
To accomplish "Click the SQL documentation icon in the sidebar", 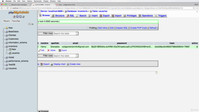I will (x=20, y=17).
